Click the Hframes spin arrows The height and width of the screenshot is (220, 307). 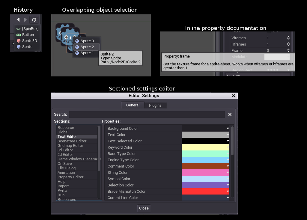click(288, 44)
